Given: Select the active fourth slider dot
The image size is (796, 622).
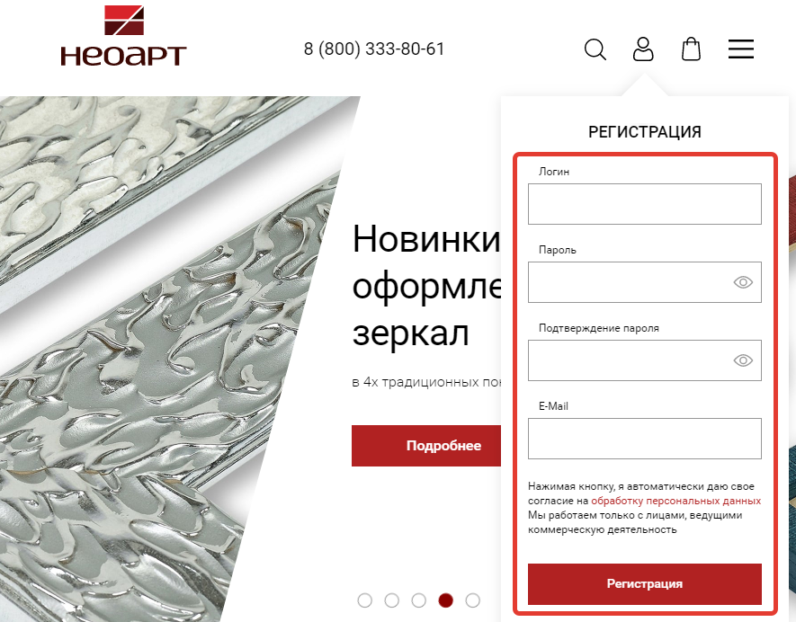Looking at the screenshot, I should point(446,600).
